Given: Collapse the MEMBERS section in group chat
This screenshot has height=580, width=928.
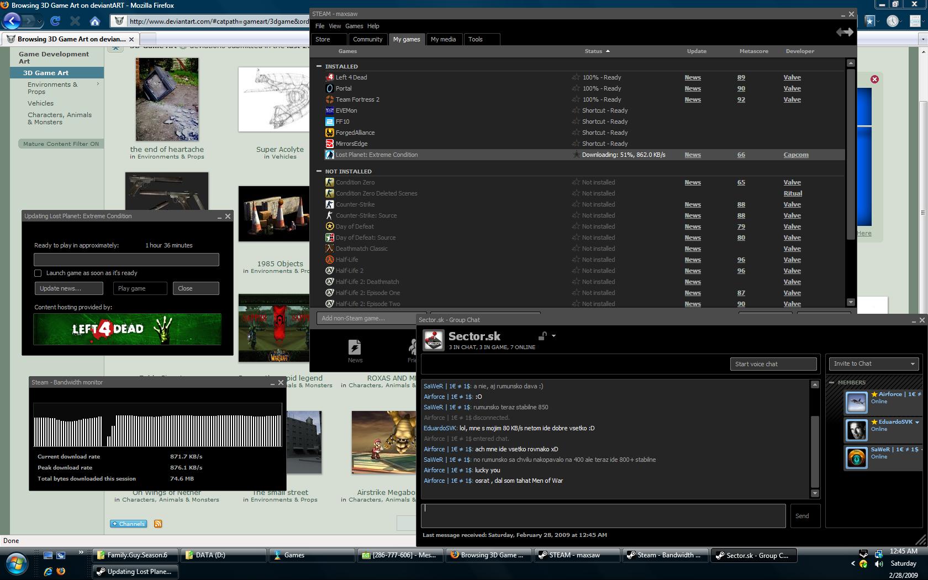Looking at the screenshot, I should (x=832, y=382).
